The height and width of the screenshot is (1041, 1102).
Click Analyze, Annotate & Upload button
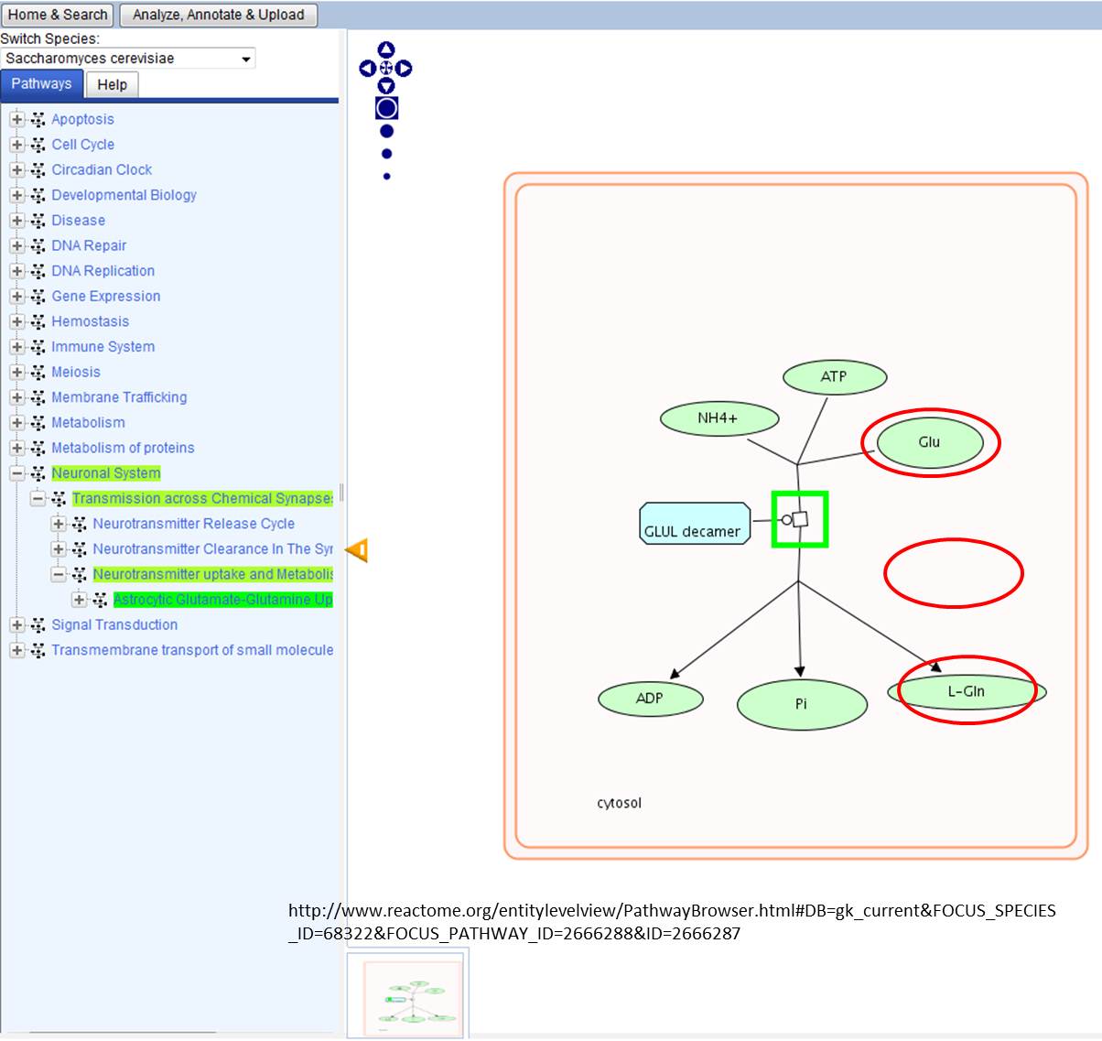point(218,15)
